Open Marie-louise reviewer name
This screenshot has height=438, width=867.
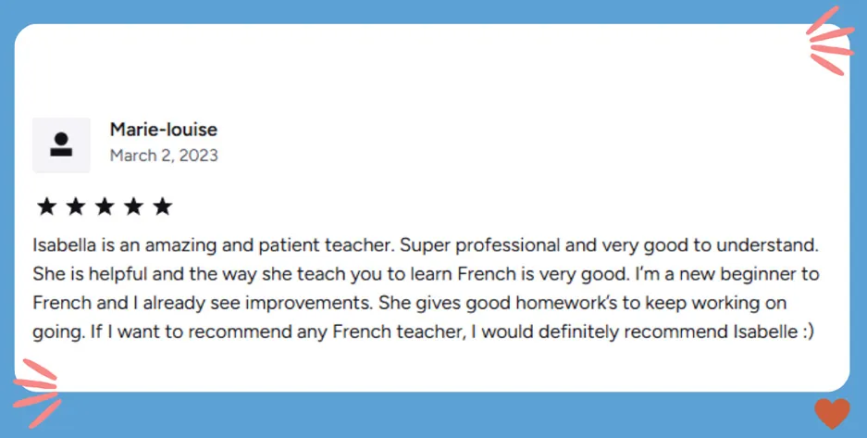[164, 130]
